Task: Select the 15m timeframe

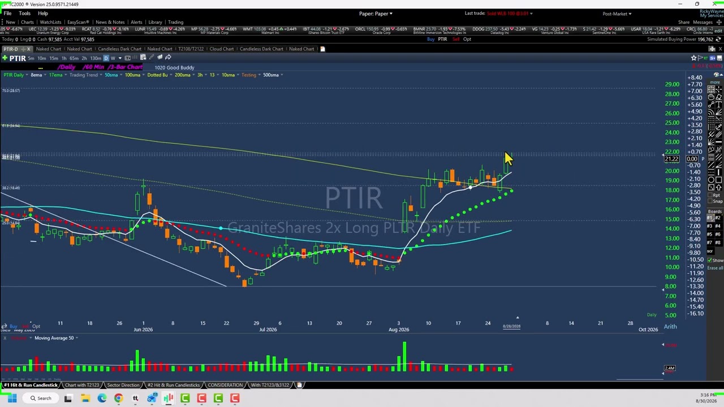Action: (x=54, y=58)
